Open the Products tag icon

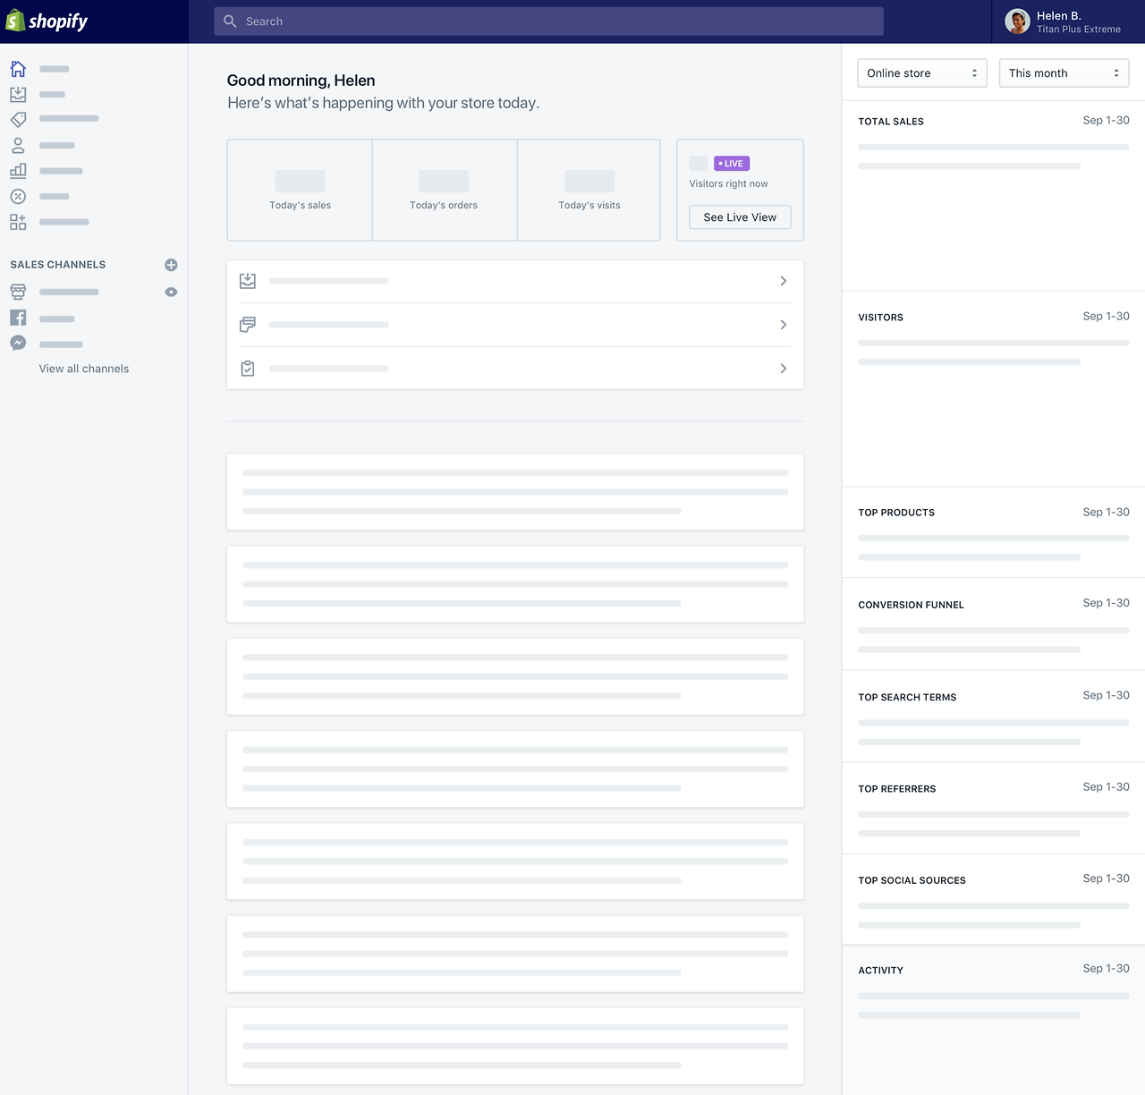[x=18, y=119]
